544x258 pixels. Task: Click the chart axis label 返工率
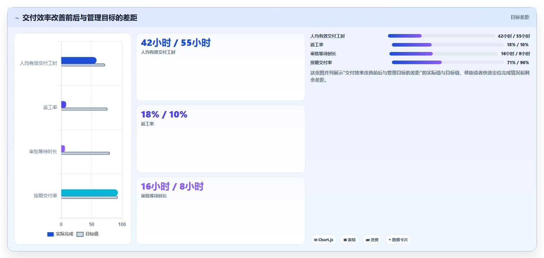click(50, 107)
